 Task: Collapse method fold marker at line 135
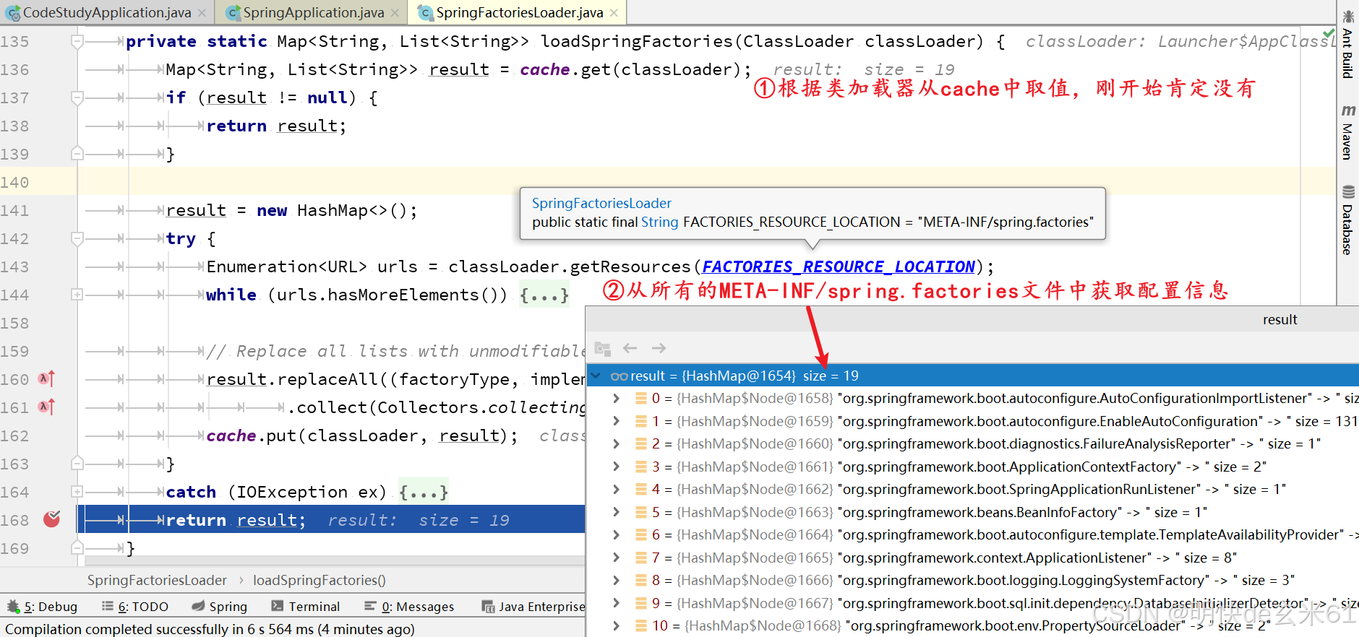[x=77, y=41]
